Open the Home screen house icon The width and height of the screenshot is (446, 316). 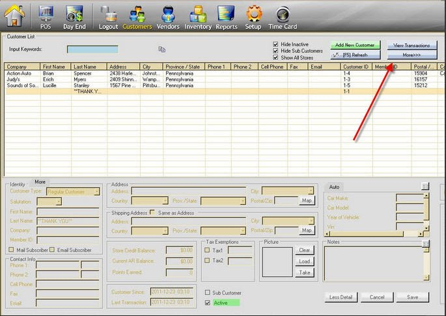point(15,16)
